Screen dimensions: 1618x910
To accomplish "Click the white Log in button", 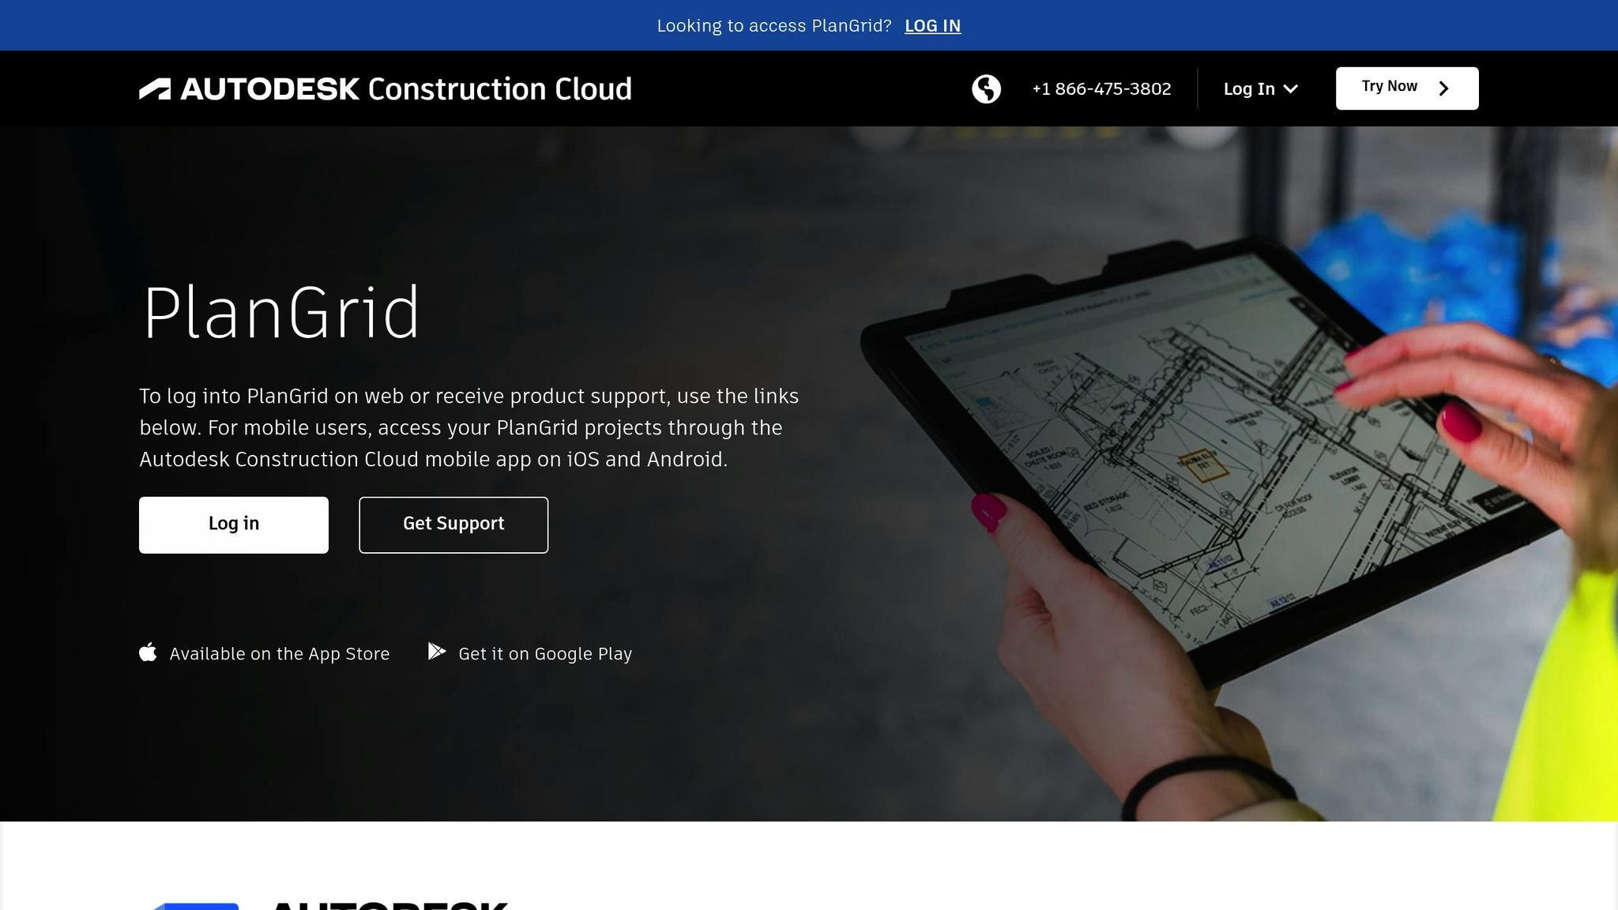I will tap(234, 525).
